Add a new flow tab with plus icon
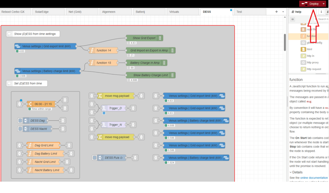Viewport: 329px width, 193px height. tap(276, 12)
